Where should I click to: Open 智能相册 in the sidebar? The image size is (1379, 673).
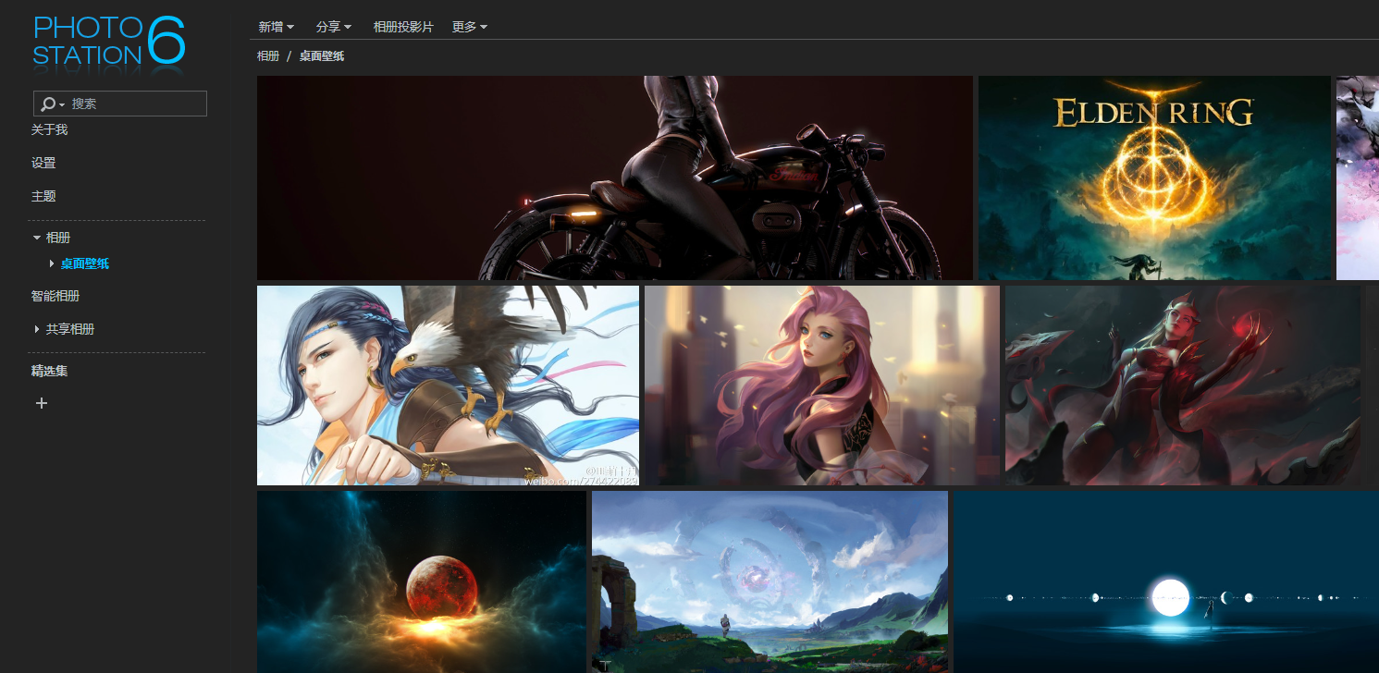(x=55, y=297)
